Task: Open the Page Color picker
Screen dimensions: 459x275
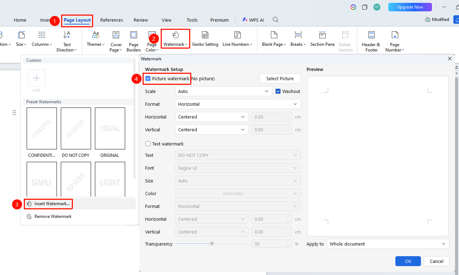Action: 152,42
